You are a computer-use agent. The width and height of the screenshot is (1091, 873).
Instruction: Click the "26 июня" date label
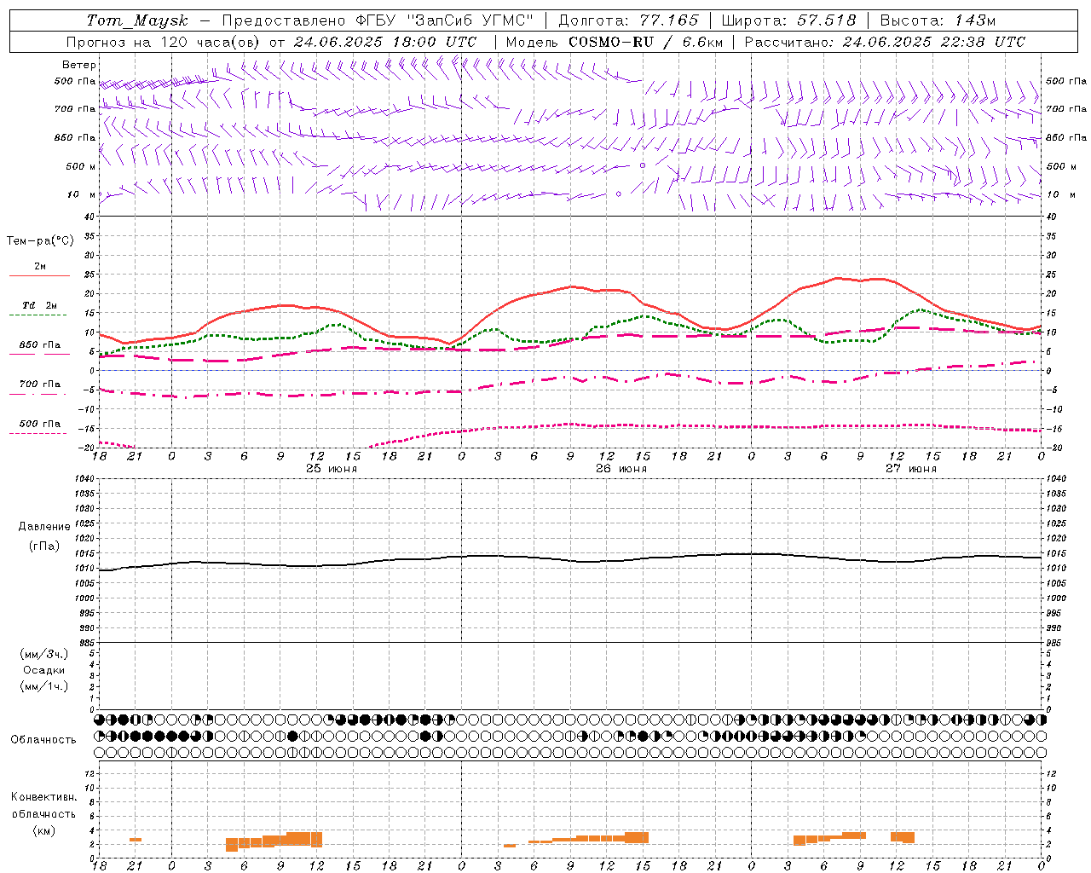coord(621,469)
